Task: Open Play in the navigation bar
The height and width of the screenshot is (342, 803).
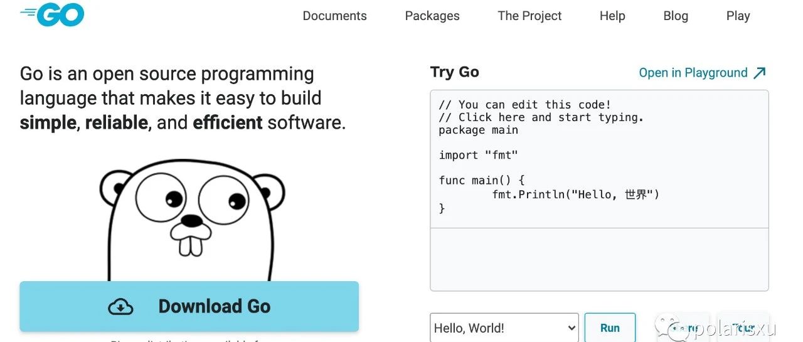Action: 738,16
